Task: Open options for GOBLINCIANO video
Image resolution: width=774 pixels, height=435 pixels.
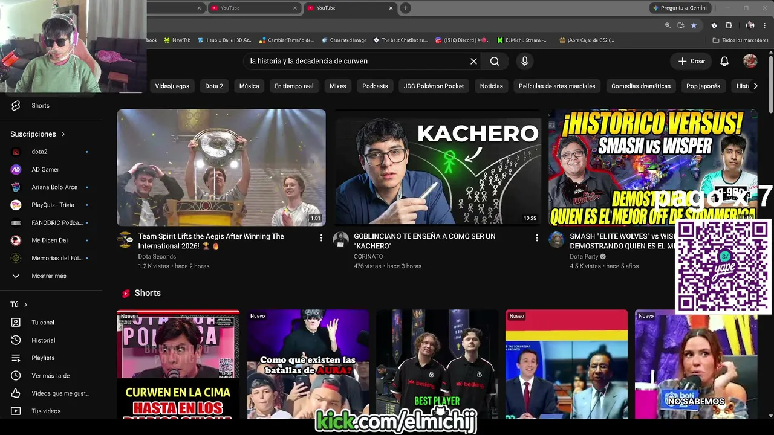Action: 536,238
